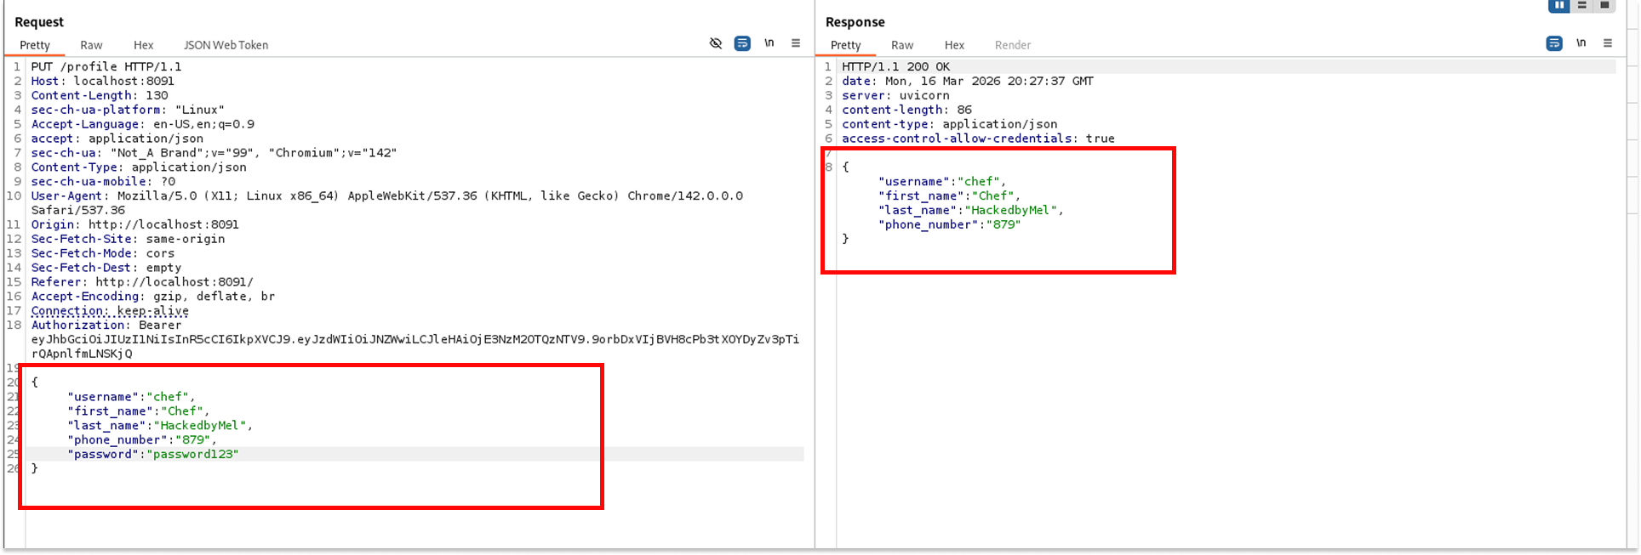Viewport: 1641px width, 555px height.
Task: Select the Pretty tab in Response panel
Action: click(x=846, y=45)
